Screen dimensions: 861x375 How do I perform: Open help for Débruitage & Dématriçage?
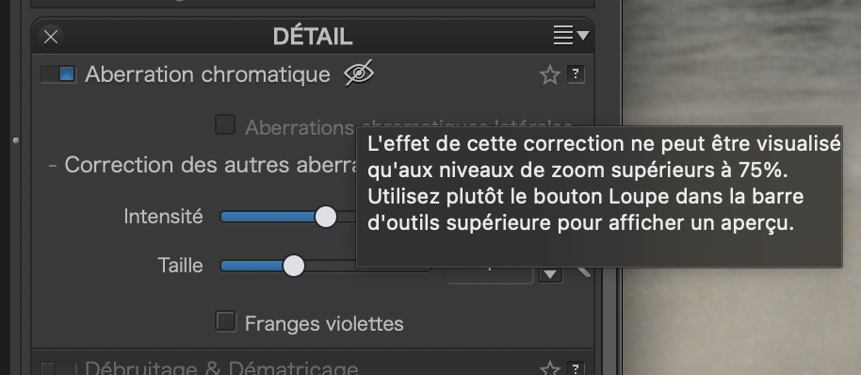(576, 368)
